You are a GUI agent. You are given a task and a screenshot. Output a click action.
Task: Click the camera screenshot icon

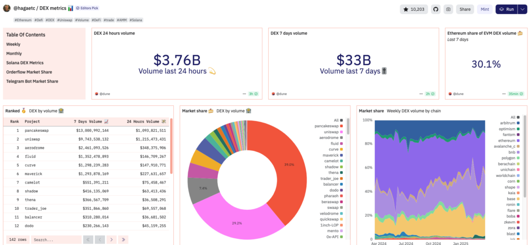click(448, 9)
